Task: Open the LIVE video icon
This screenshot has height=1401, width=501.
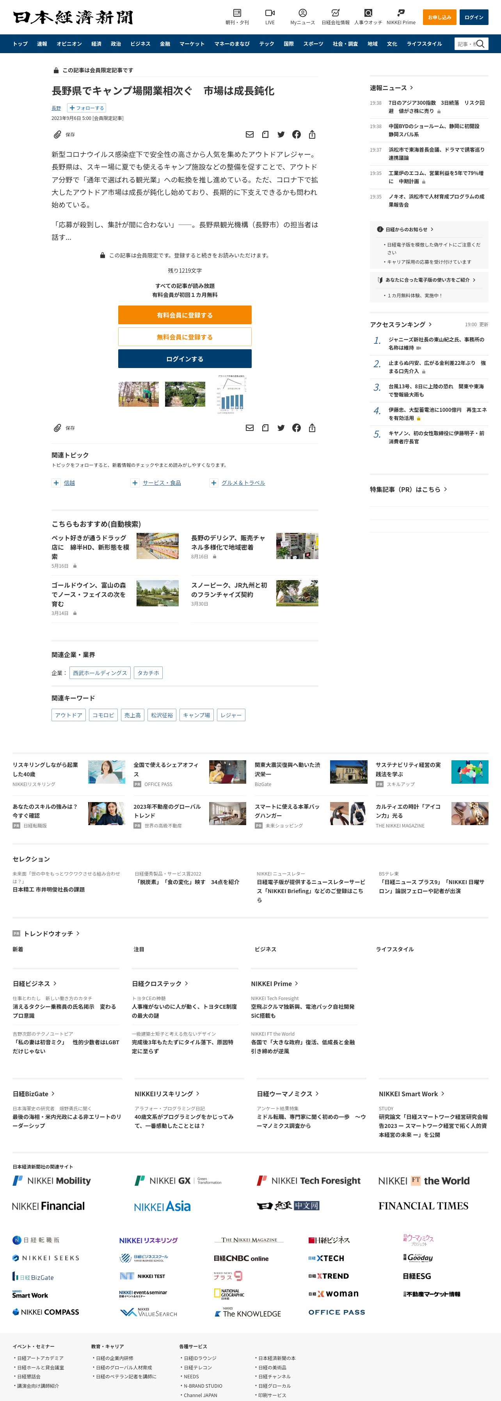Action: click(x=270, y=13)
